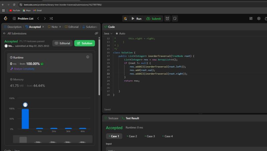Click the browser back arrow

pyautogui.click(x=3, y=5)
